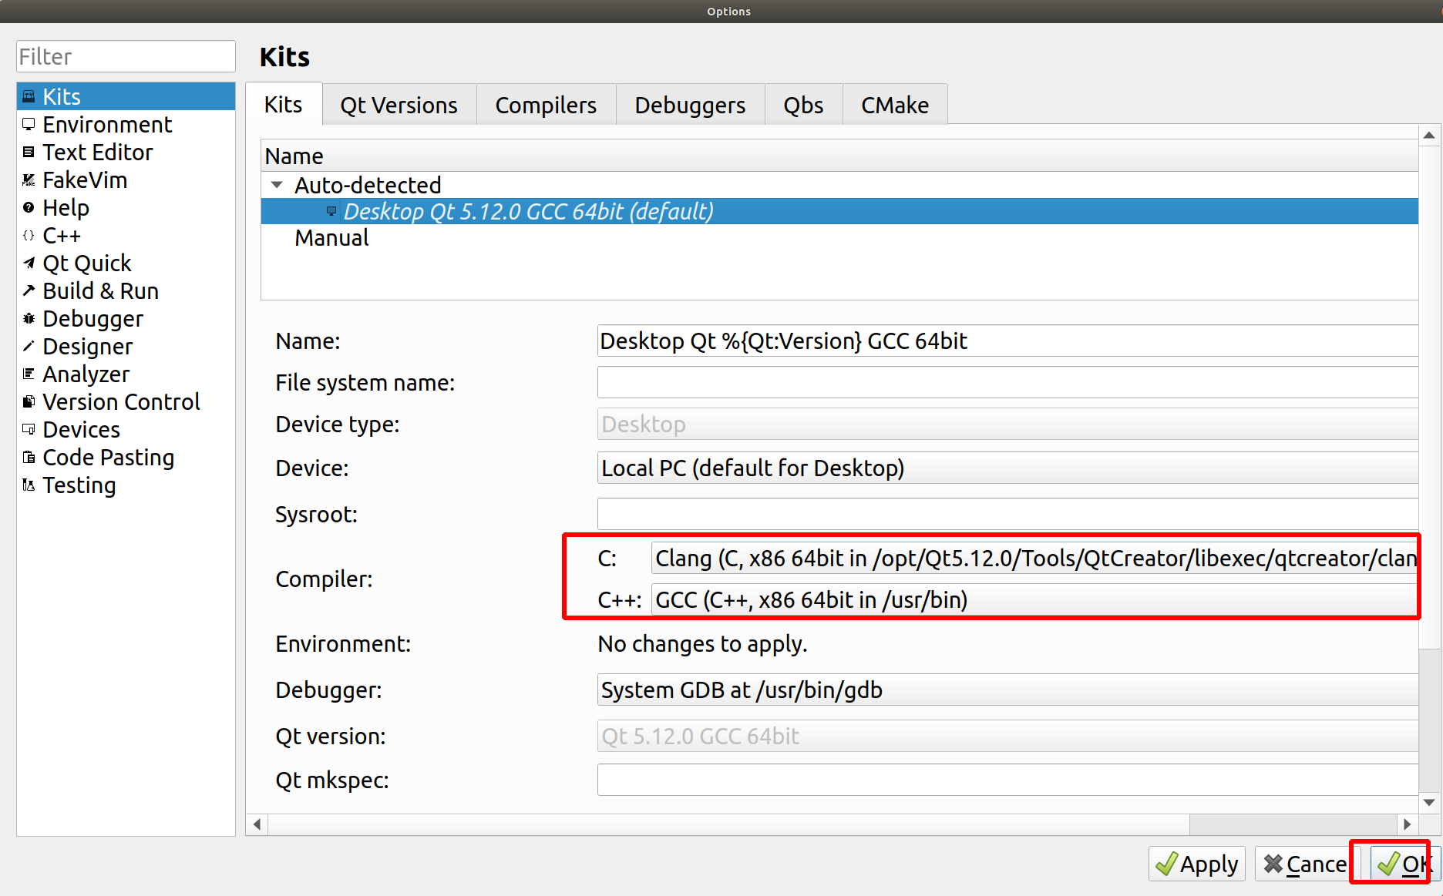Viewport: 1443px width, 896px height.
Task: Open the Debugger settings section
Action: click(x=92, y=318)
